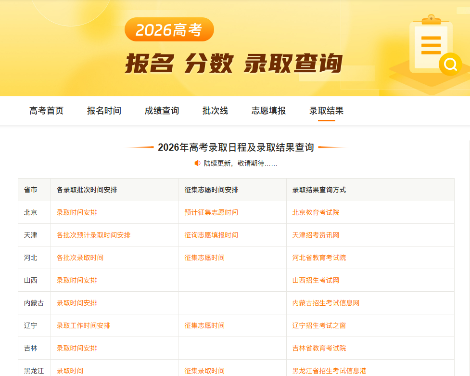Click Hebei's 征集志愿时间 link
The image size is (470, 376).
pyautogui.click(x=204, y=258)
